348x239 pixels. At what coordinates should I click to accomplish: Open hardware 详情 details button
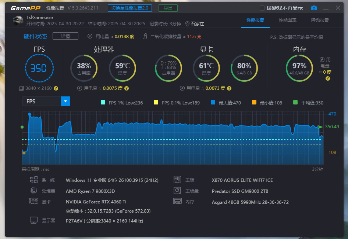[x=65, y=36]
